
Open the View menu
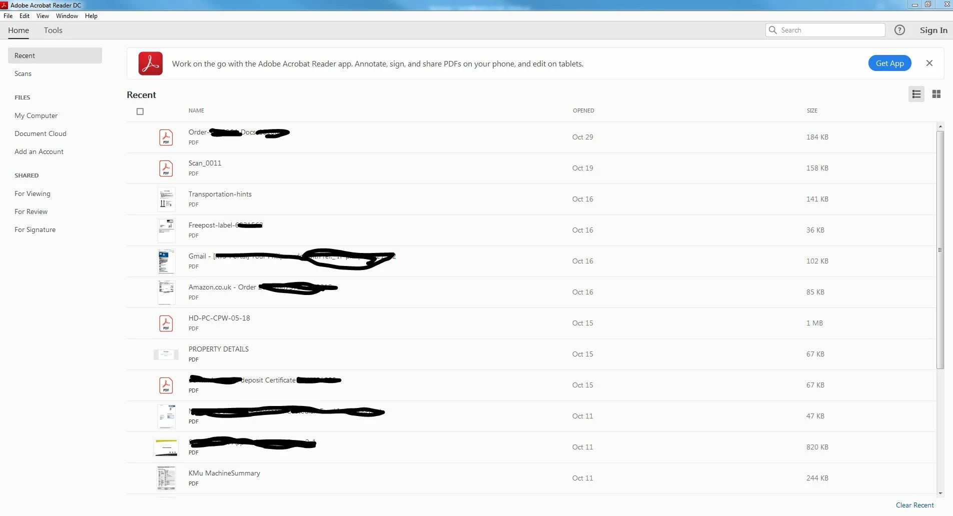pos(43,16)
